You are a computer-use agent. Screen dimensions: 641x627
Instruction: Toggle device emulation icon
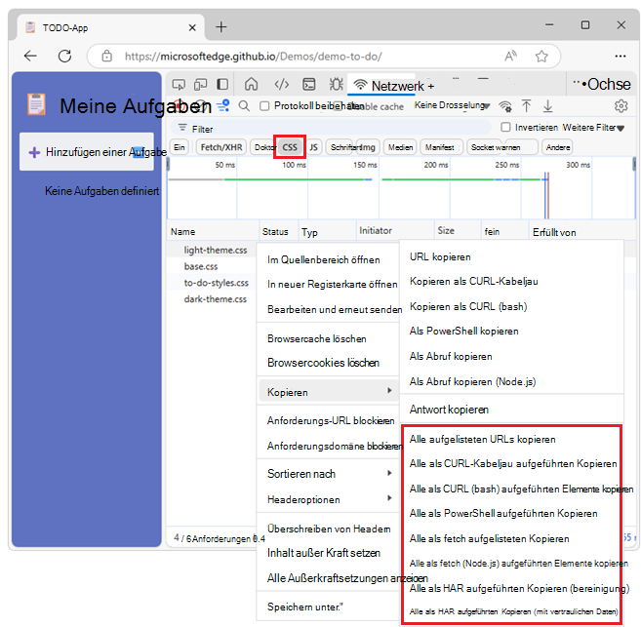pyautogui.click(x=200, y=85)
